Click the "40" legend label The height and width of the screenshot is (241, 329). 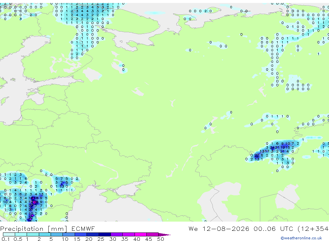pyautogui.click(x=137, y=239)
